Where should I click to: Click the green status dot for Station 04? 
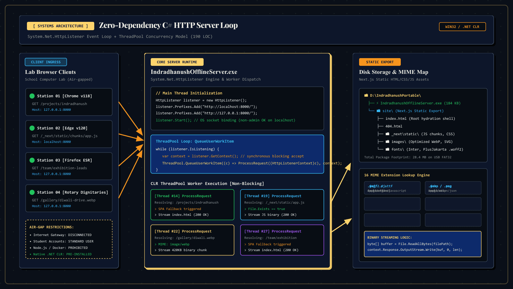coord(32,192)
